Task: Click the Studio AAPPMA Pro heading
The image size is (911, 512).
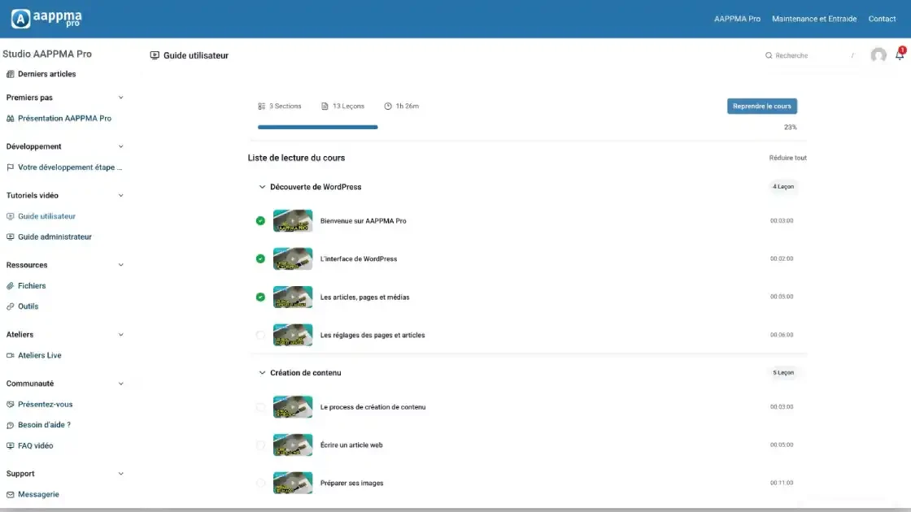Action: (47, 54)
